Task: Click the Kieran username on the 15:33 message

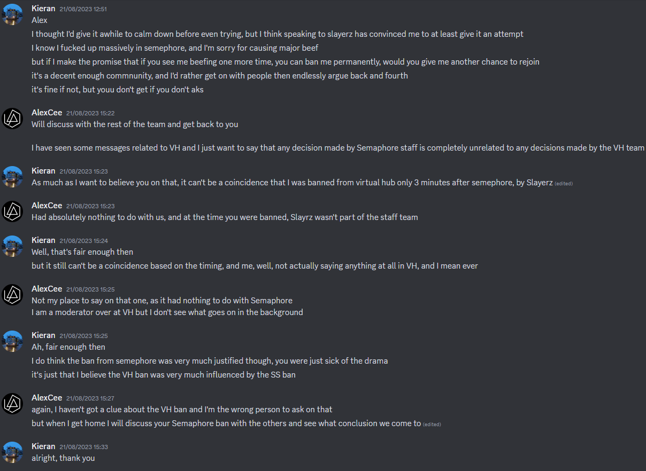Action: (x=43, y=446)
